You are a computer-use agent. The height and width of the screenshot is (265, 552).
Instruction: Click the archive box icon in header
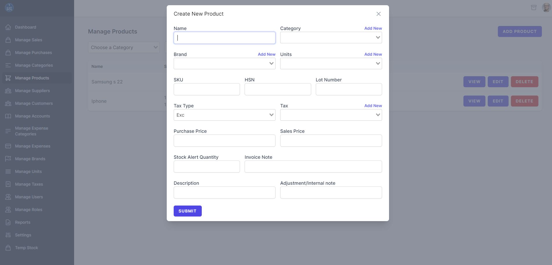tap(533, 8)
